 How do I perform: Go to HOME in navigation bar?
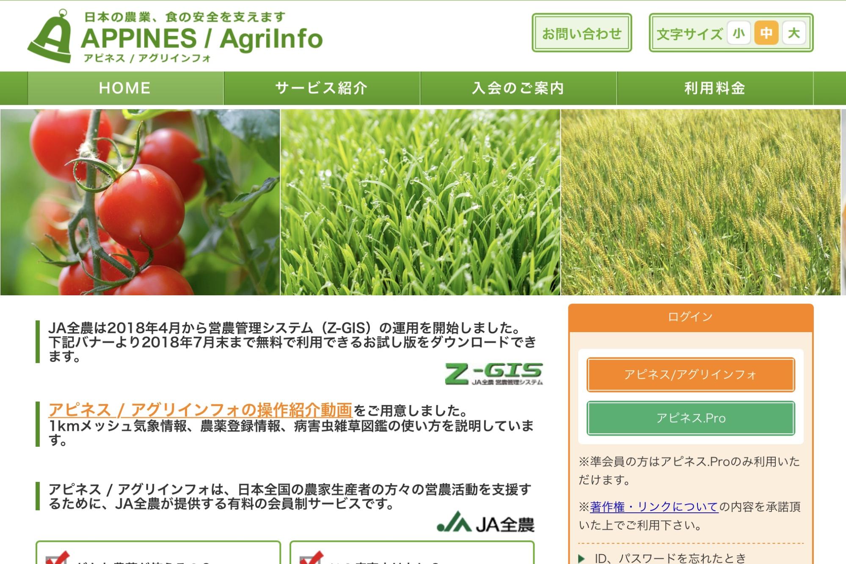click(x=125, y=88)
